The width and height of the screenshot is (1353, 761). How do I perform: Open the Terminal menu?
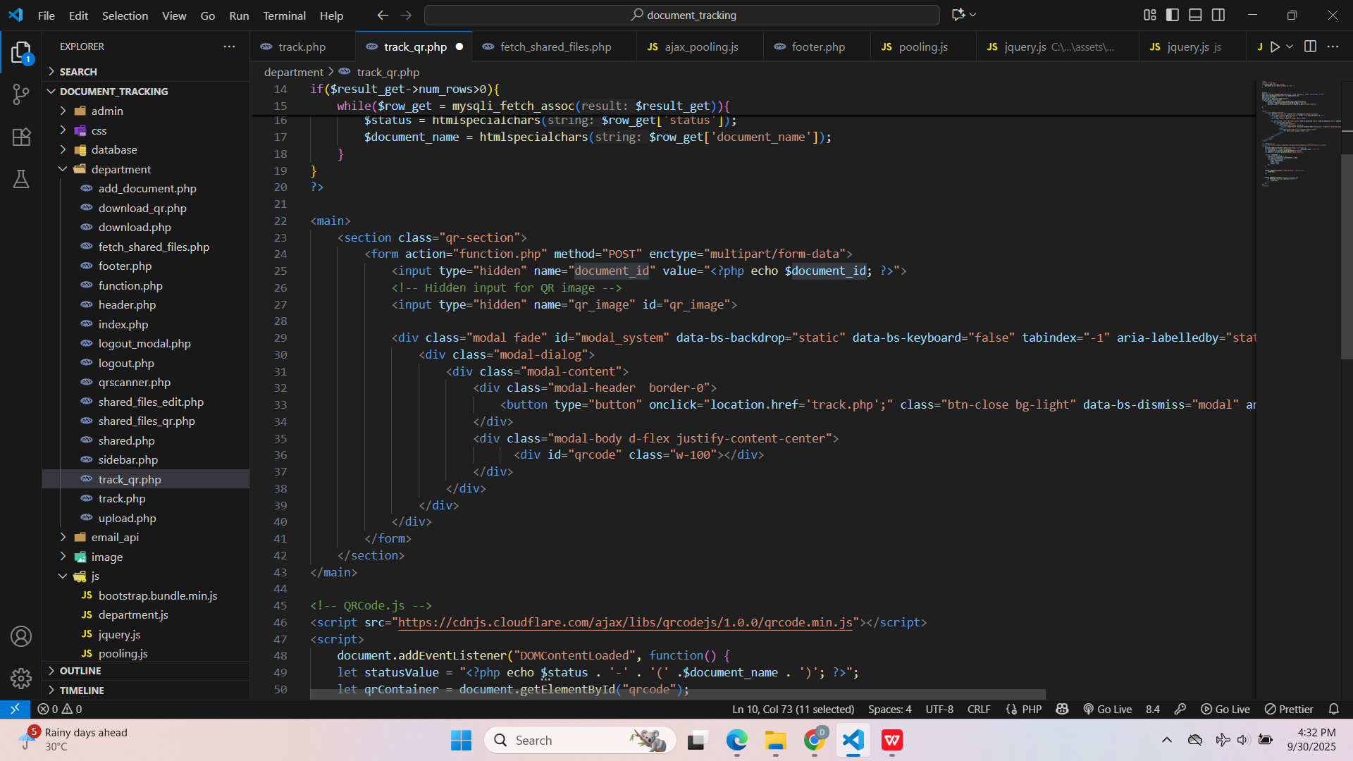[x=284, y=16]
